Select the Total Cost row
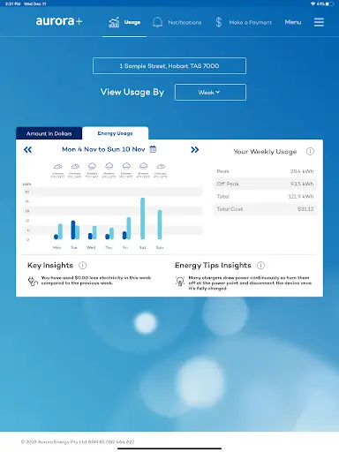The height and width of the screenshot is (452, 339). 265,209
